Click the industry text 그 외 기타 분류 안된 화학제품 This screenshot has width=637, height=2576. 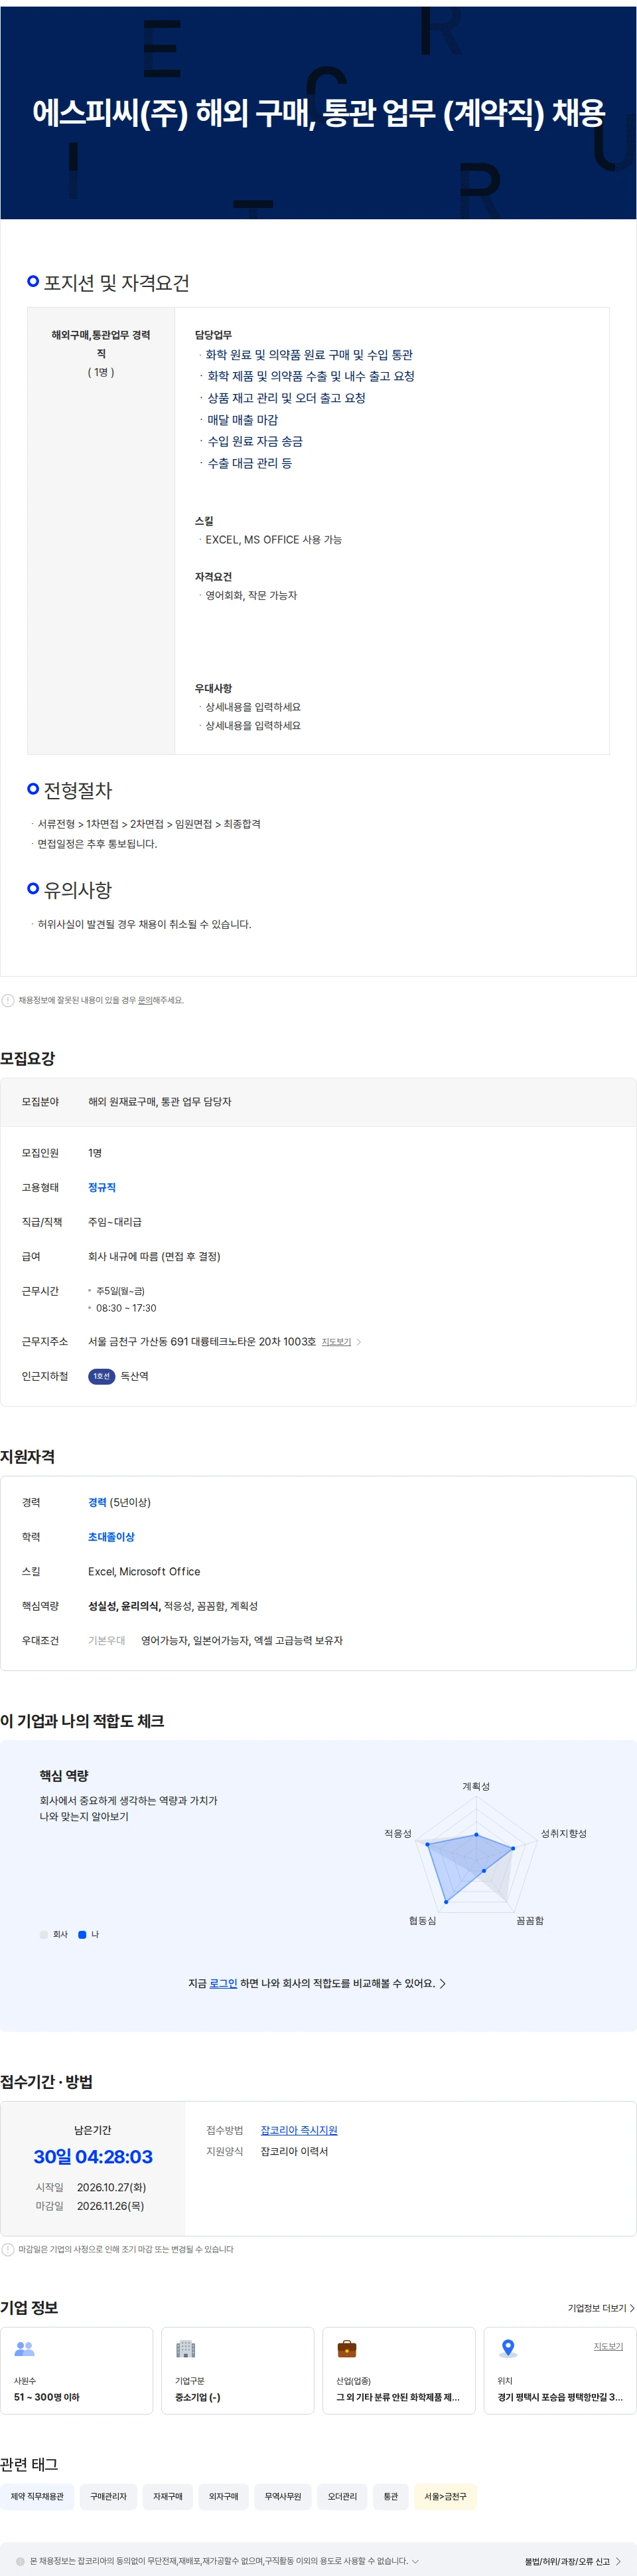pyautogui.click(x=397, y=2397)
